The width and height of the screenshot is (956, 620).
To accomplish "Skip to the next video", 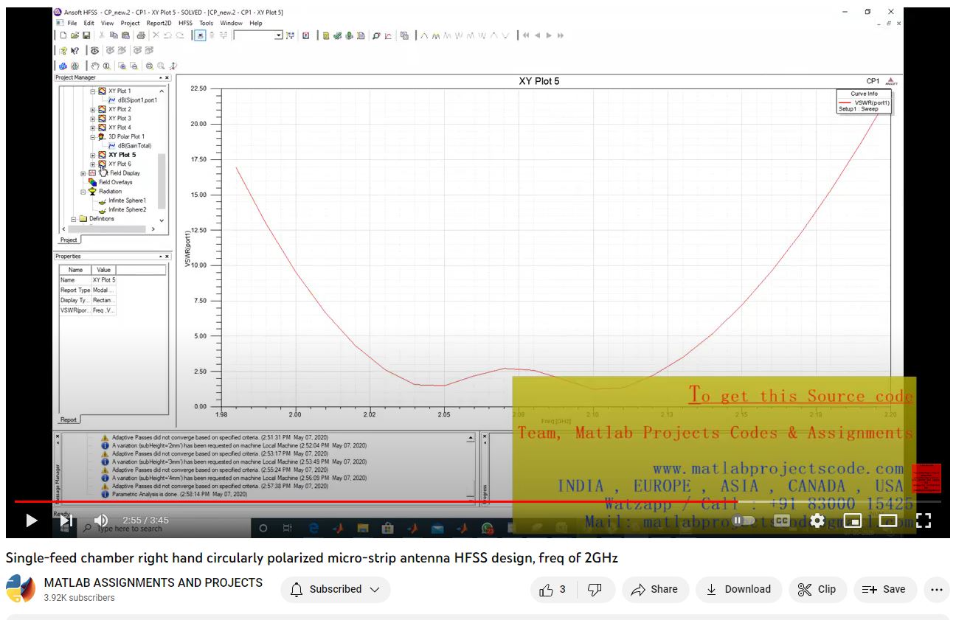I will click(66, 520).
